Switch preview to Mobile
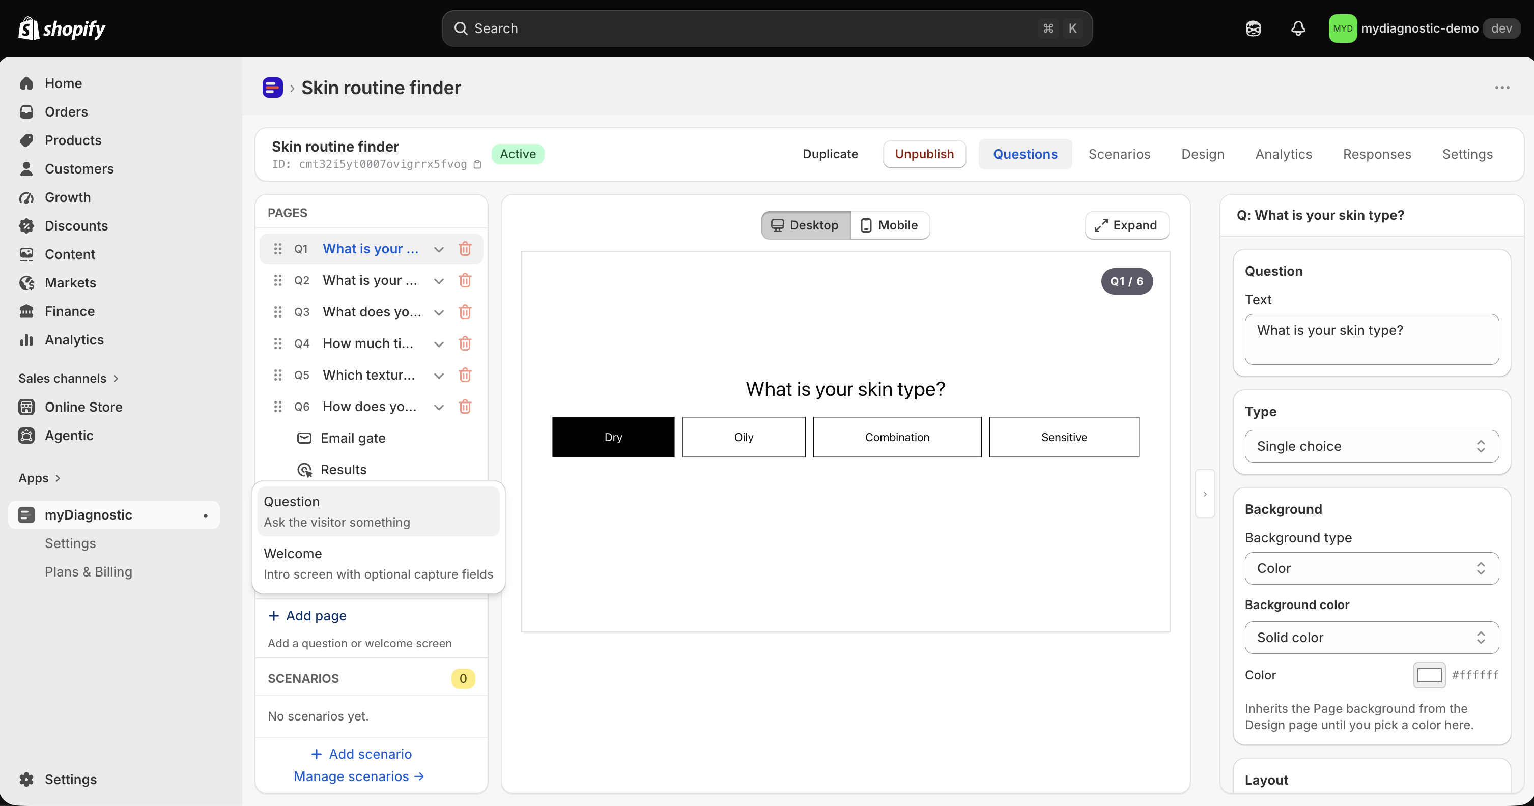Image resolution: width=1534 pixels, height=806 pixels. point(890,225)
